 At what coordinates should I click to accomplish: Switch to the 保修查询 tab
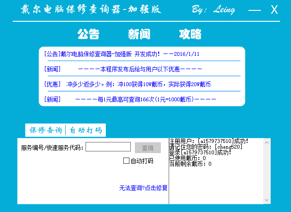[46, 130]
